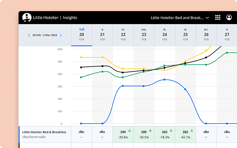This screenshot has height=148, width=237.
Task: Go to previous date range arrow
Action: 29,36
